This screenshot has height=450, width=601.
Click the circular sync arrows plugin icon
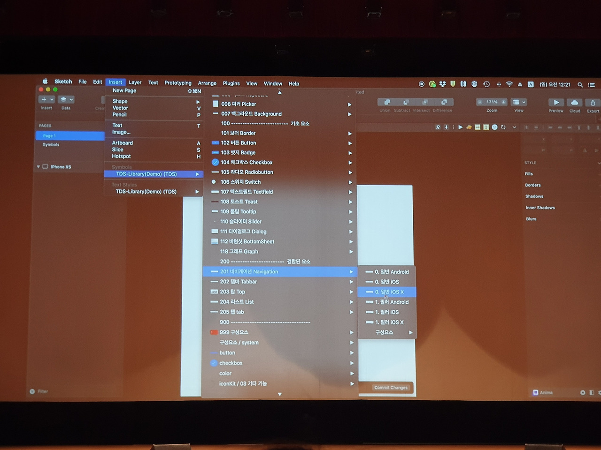[x=503, y=127]
